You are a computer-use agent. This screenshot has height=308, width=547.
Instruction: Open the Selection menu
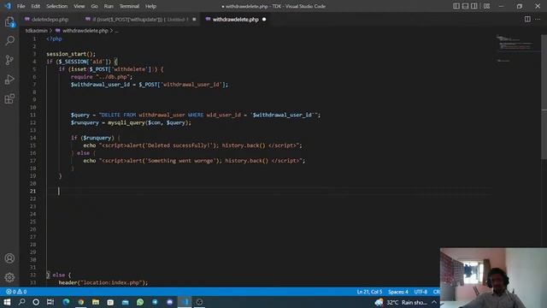pyautogui.click(x=57, y=6)
